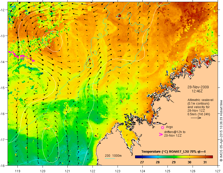Click the Altimetric sealevel text line
This screenshot has width=223, height=173.
[200, 100]
